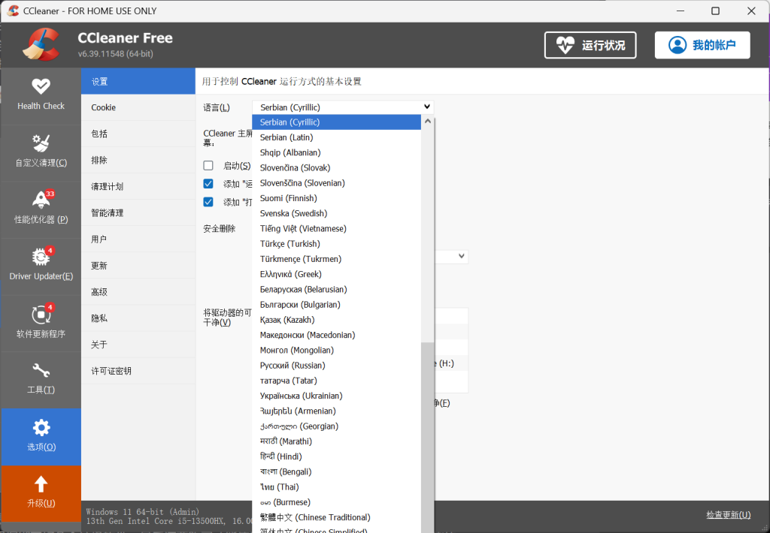Open the Cookie settings section
770x533 pixels.
coord(104,107)
